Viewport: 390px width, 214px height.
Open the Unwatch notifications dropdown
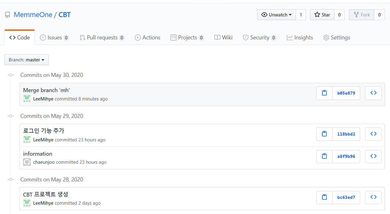(x=276, y=15)
